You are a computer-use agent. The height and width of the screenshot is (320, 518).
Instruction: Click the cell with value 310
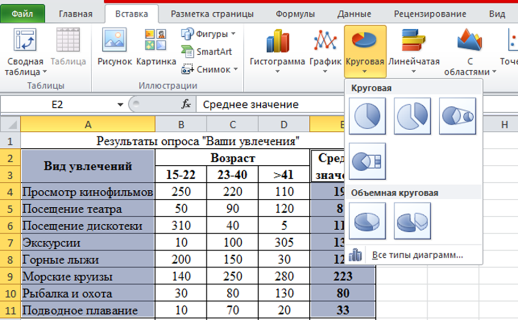[x=180, y=226]
